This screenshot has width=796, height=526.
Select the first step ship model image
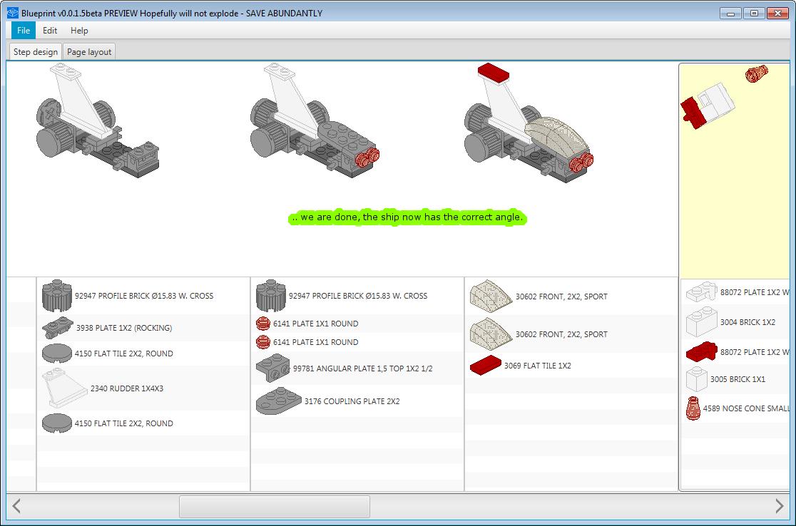(98, 120)
